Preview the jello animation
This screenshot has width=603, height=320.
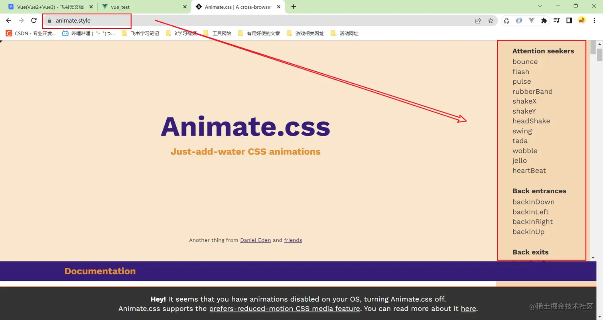pyautogui.click(x=520, y=160)
